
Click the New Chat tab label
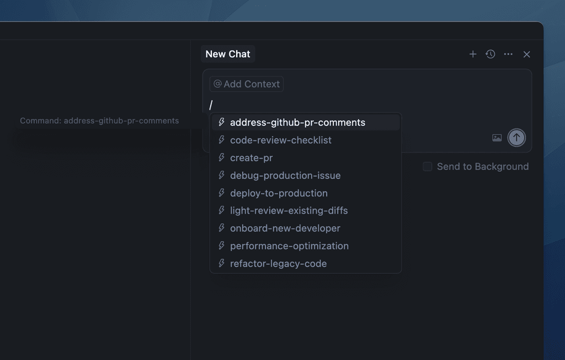click(228, 54)
